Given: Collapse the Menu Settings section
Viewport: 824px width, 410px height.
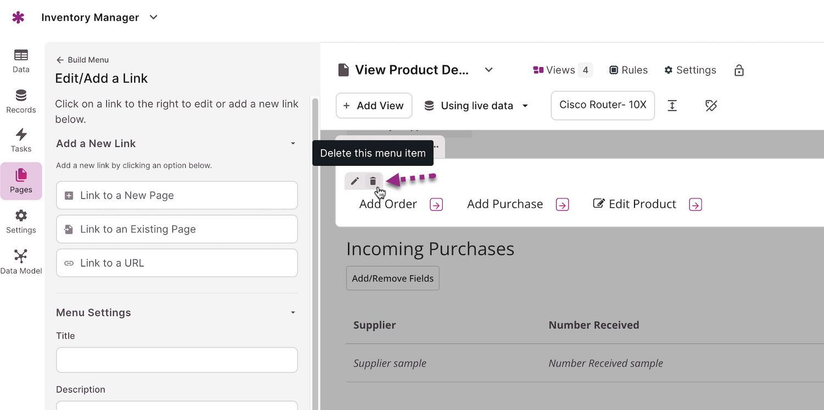Looking at the screenshot, I should pos(293,313).
